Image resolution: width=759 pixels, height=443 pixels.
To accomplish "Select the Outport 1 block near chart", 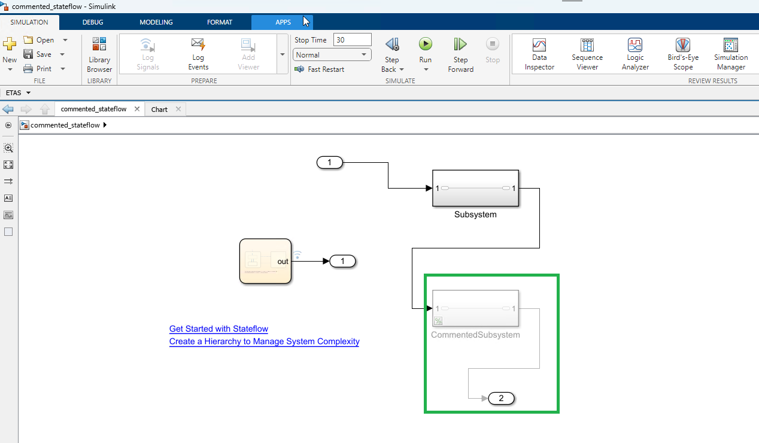I will (x=342, y=261).
